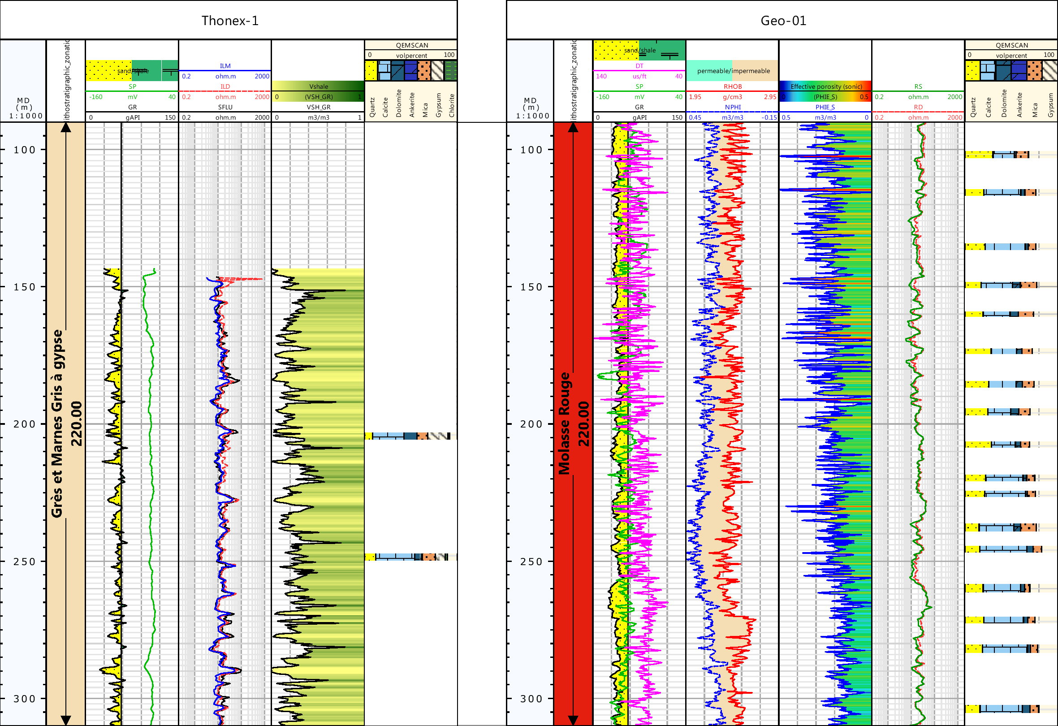
Task: Click the Effective porosity (sonic) color bar
Action: (x=825, y=91)
